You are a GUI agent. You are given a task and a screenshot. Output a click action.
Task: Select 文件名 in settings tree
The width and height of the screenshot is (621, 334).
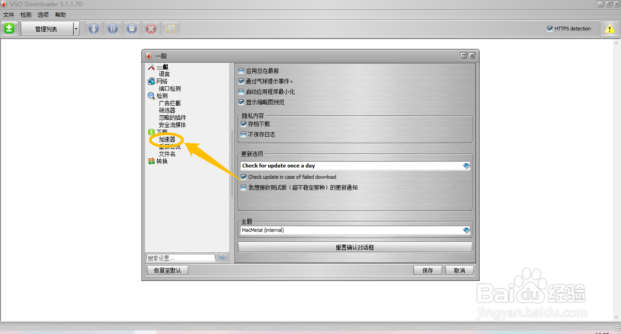tap(167, 154)
